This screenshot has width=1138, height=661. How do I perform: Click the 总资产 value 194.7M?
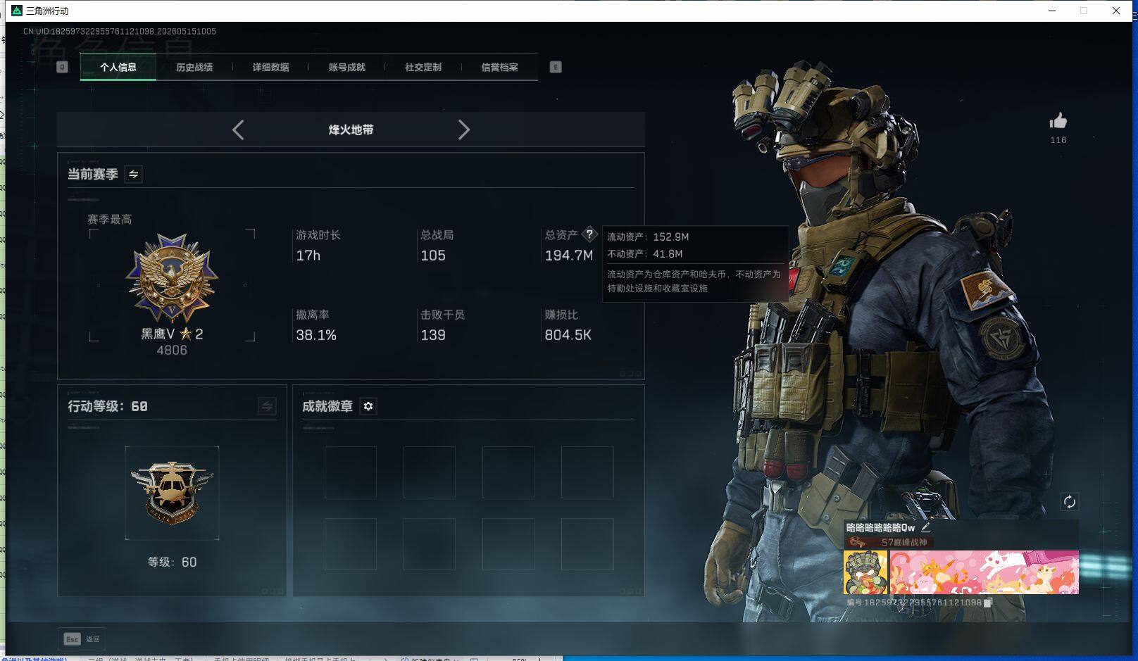tap(569, 256)
